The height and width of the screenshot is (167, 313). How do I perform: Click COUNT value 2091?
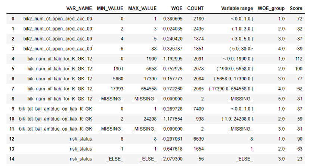(x=198, y=59)
